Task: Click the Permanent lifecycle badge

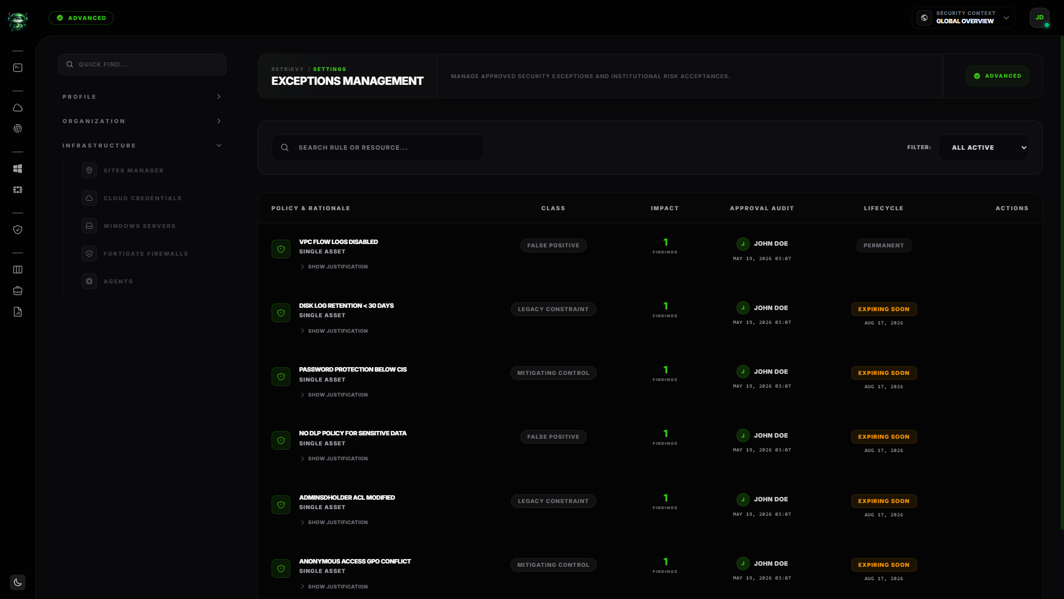Action: click(883, 245)
